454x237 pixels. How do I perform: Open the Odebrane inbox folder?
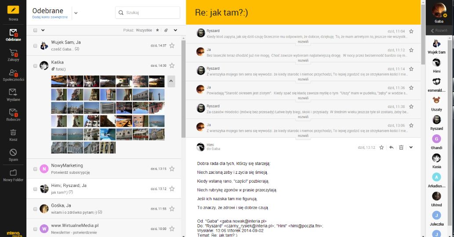click(x=13, y=35)
